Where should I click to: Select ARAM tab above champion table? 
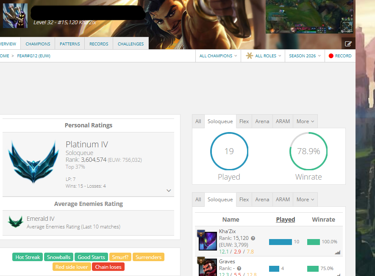click(x=283, y=200)
